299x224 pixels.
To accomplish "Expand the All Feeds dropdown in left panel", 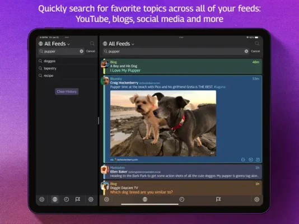I will point(54,44).
